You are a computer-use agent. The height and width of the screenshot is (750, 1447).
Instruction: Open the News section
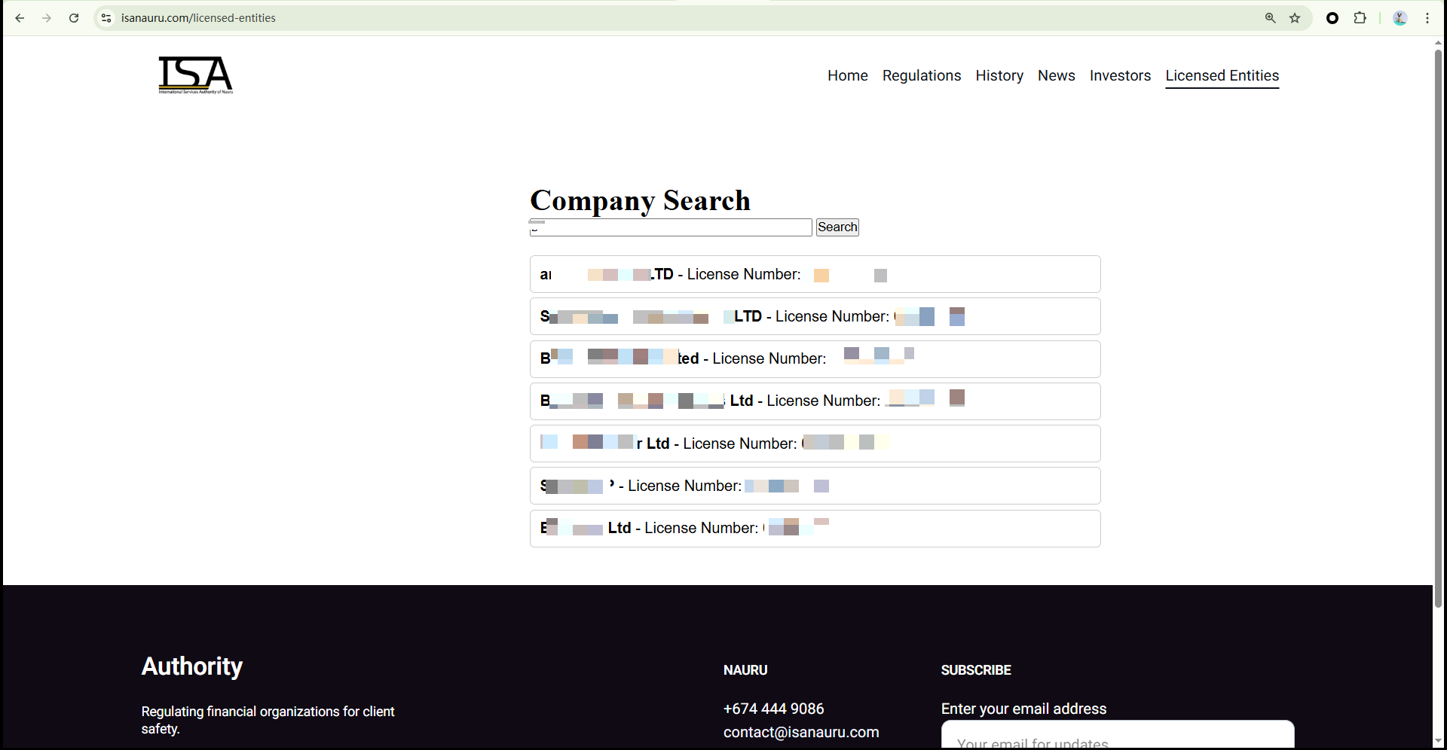(x=1056, y=76)
